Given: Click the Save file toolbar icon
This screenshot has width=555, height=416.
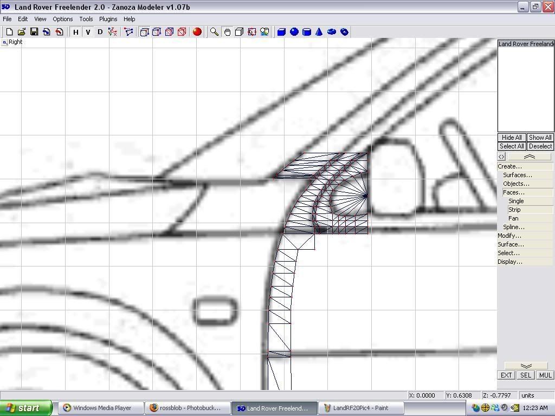Looking at the screenshot, I should [34, 32].
